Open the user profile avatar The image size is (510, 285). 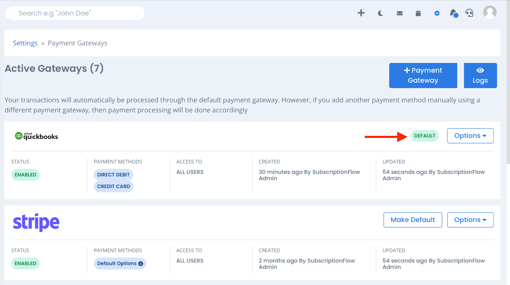[490, 12]
